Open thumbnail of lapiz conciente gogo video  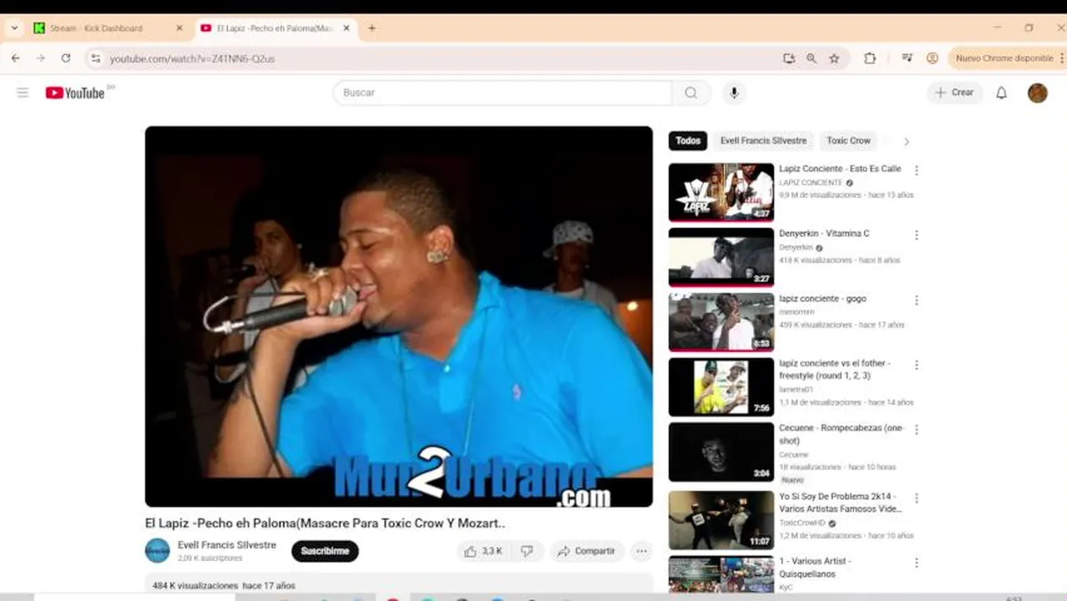coord(721,322)
